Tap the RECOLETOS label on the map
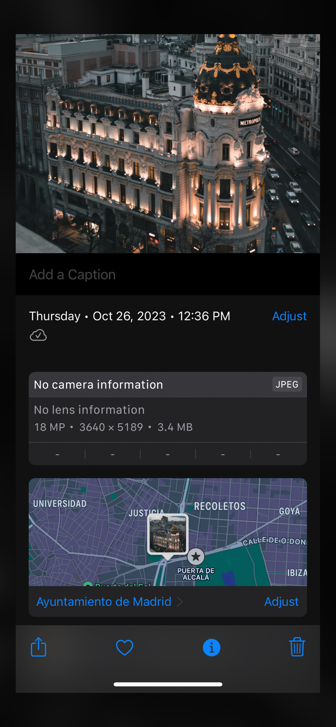 (x=220, y=506)
